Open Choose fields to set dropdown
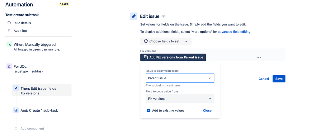Screen dimensions: 311x131 (x=166, y=41)
